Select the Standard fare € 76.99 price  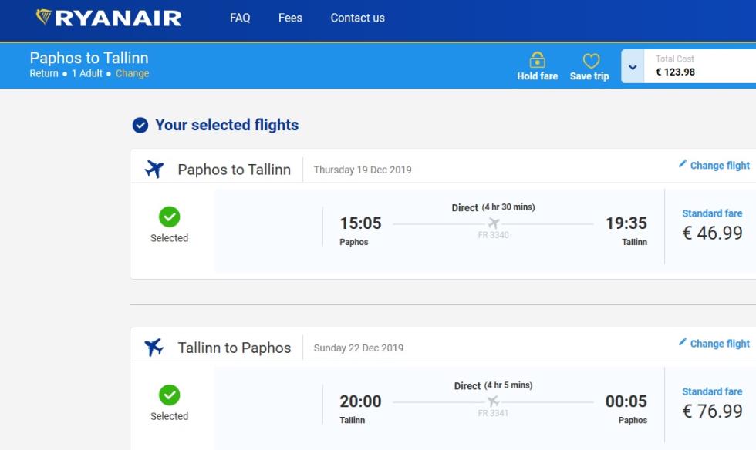712,405
